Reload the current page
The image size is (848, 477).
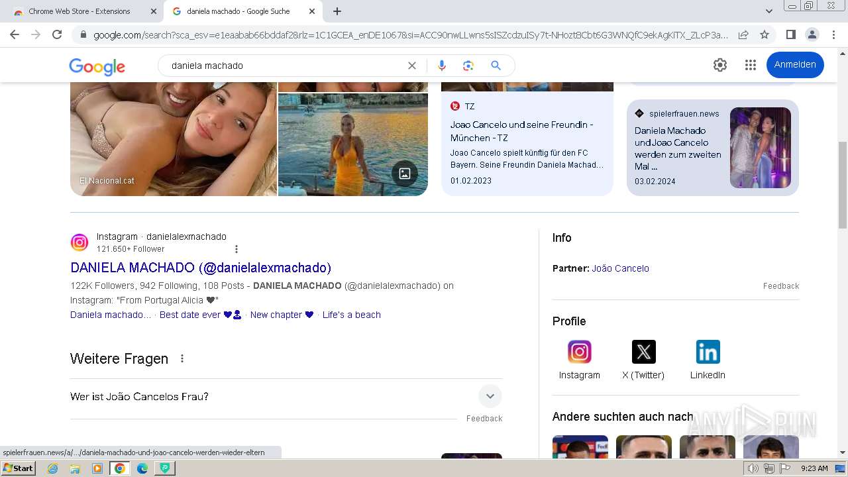(x=57, y=34)
